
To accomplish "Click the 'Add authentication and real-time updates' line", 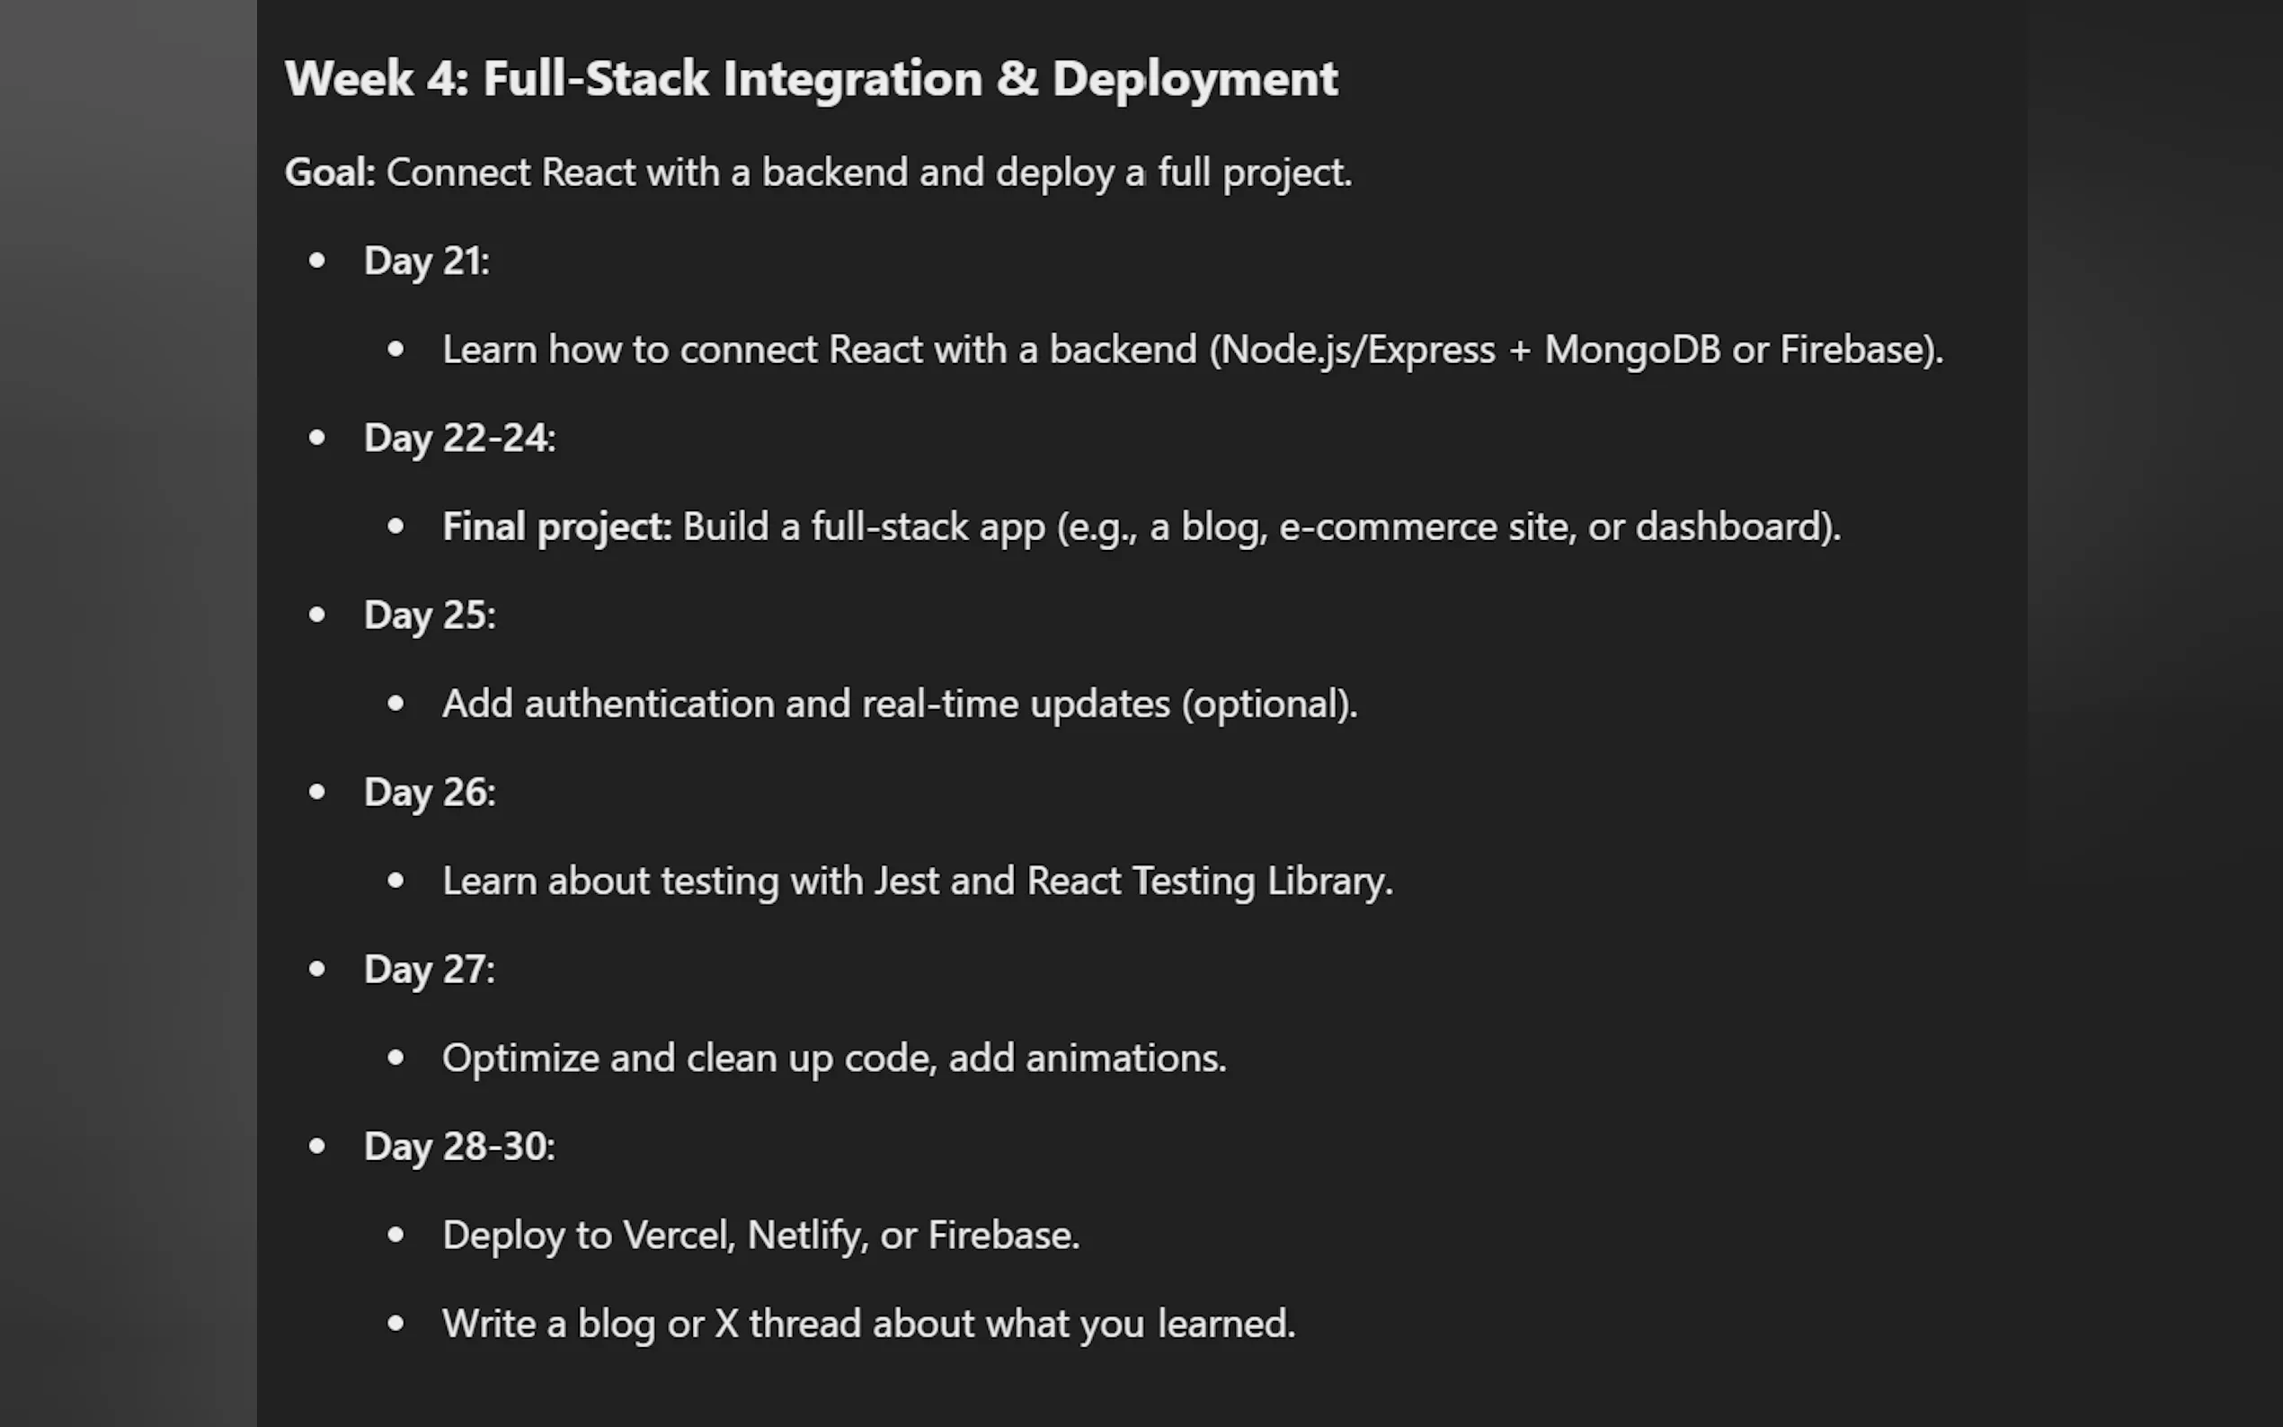I will click(x=900, y=704).
